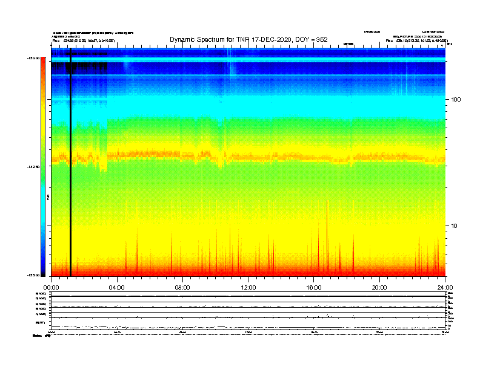Click the -142.50 colorbar midpoint label
480x370 pixels.
click(x=33, y=167)
